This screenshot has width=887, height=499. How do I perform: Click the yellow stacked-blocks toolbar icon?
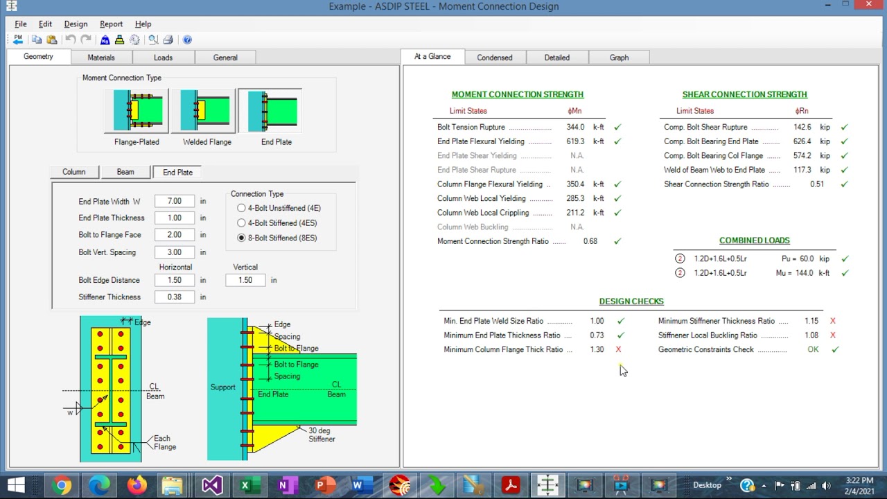click(x=119, y=40)
